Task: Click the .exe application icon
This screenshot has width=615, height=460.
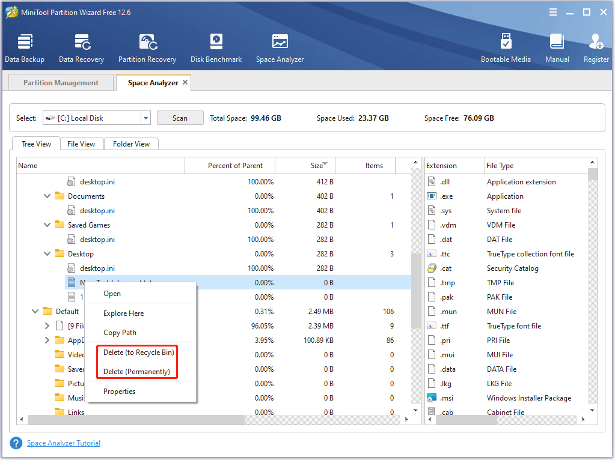Action: click(x=432, y=196)
